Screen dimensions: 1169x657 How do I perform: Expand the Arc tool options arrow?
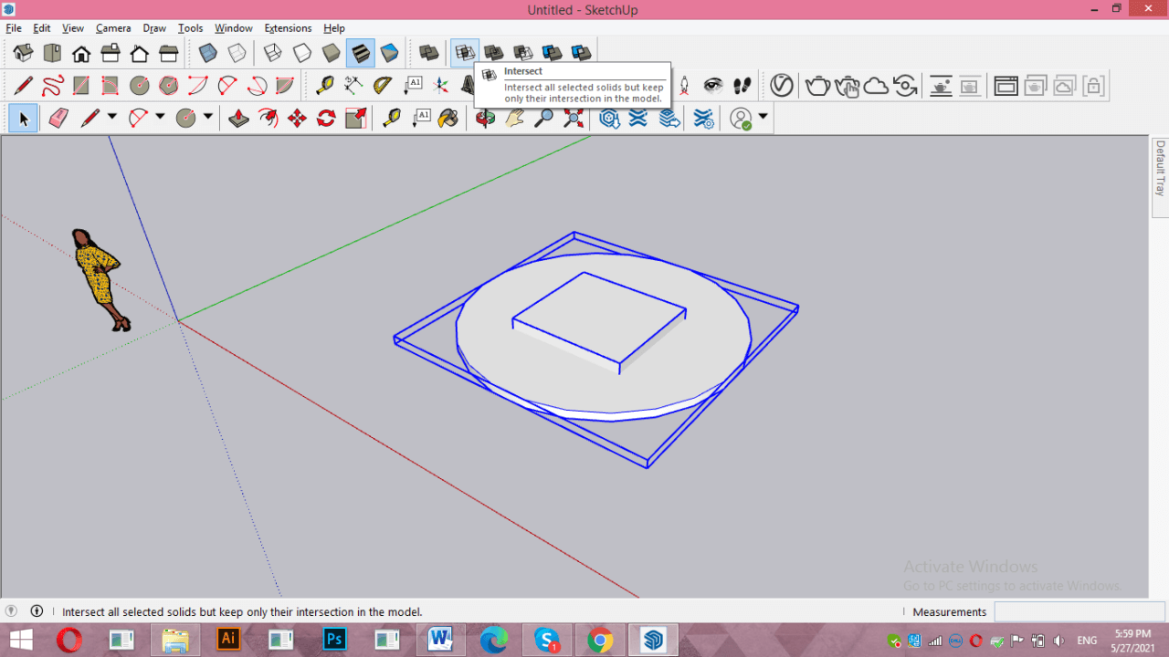(x=160, y=117)
